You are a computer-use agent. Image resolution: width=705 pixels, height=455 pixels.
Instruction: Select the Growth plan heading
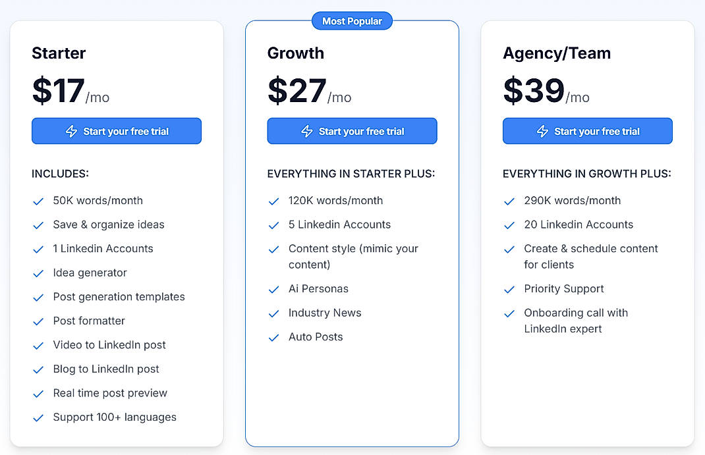click(x=295, y=53)
